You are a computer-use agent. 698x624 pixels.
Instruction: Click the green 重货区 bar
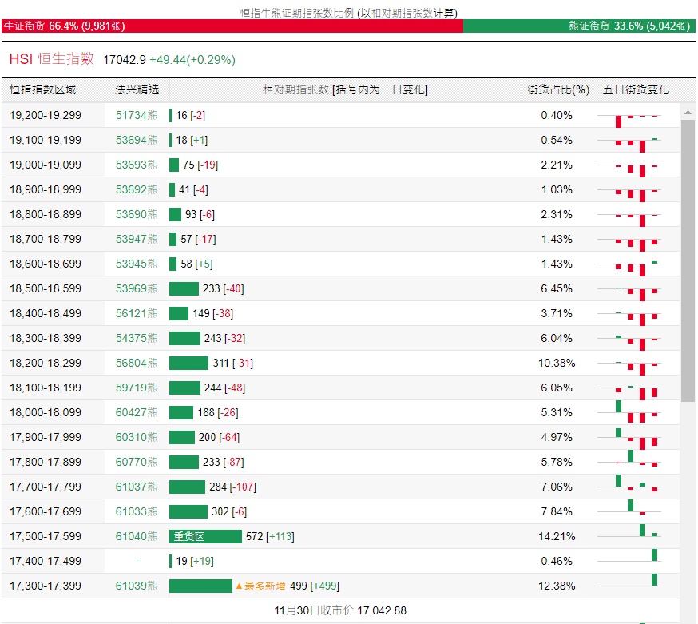205,536
